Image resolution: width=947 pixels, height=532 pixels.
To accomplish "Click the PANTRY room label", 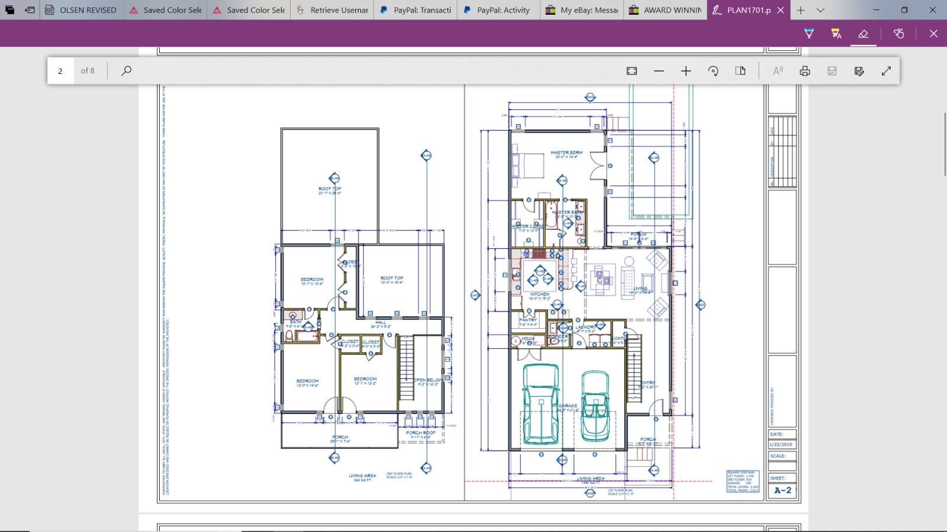I will [528, 320].
